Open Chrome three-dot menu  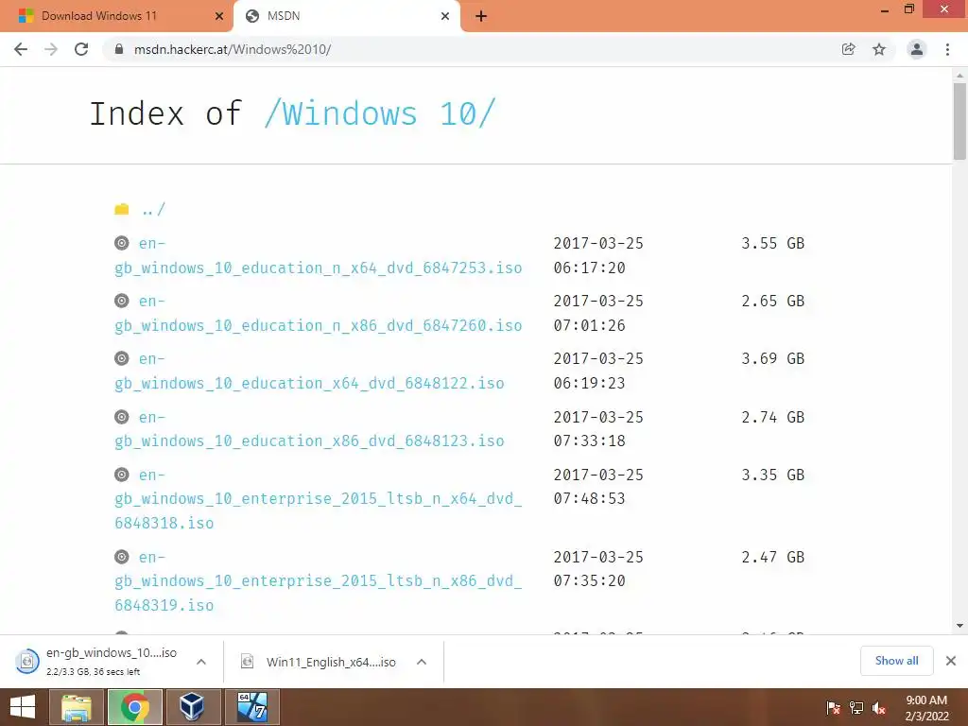click(947, 49)
